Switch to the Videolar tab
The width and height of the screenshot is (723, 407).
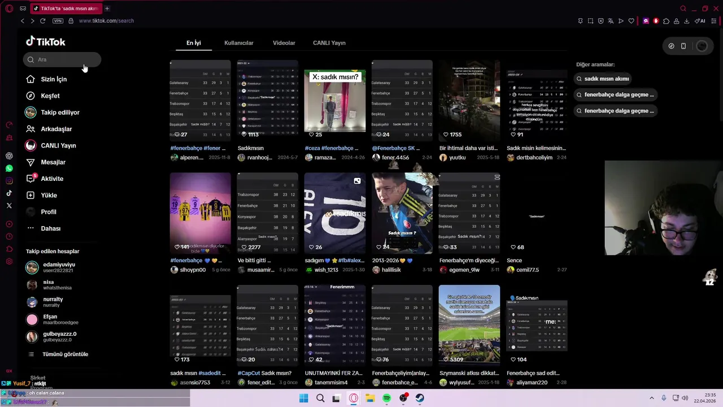tap(284, 43)
